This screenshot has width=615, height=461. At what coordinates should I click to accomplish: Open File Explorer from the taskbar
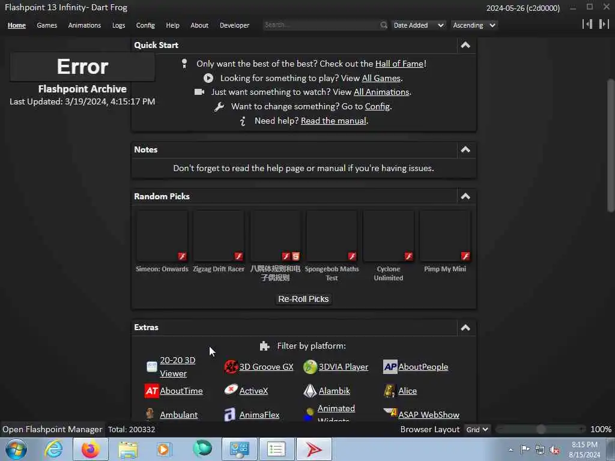(x=128, y=449)
